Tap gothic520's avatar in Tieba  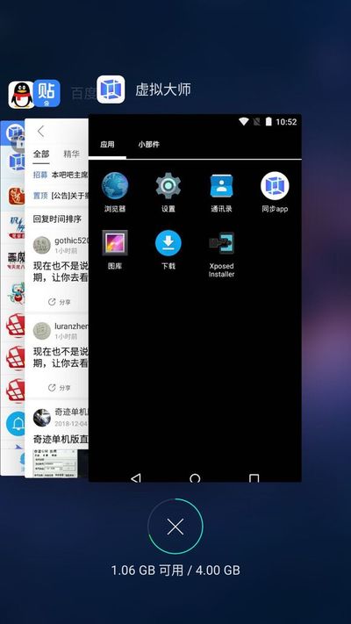pos(42,245)
